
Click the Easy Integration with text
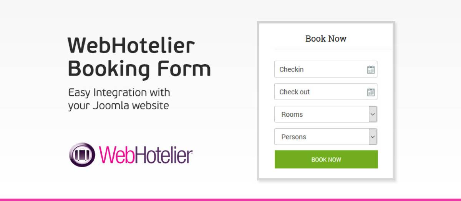coord(119,93)
